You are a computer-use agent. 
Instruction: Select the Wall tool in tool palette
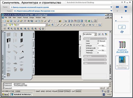click(x=9, y=34)
